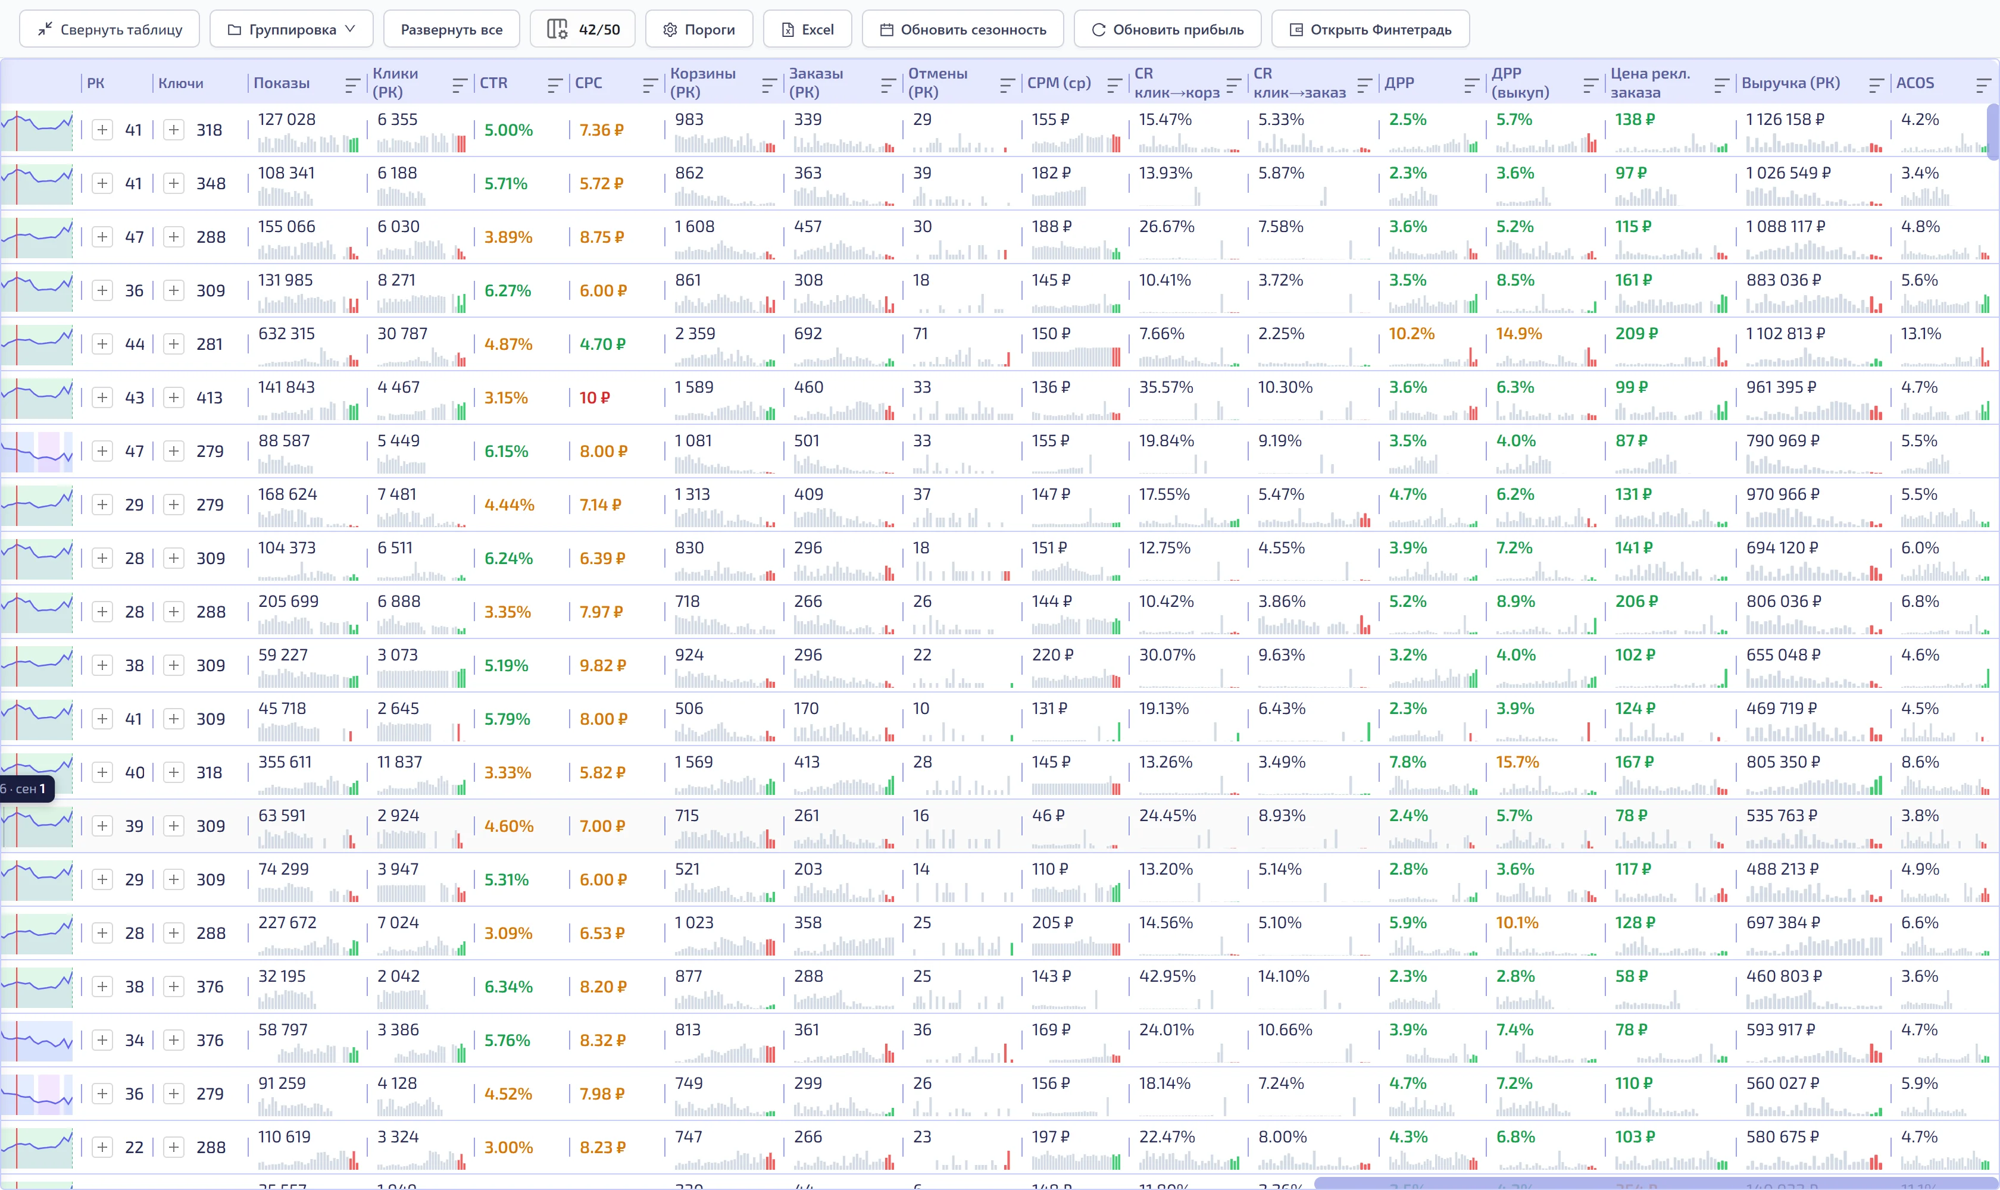Image resolution: width=2000 pixels, height=1190 pixels.
Task: Click the Ключи column header
Action: (x=180, y=83)
